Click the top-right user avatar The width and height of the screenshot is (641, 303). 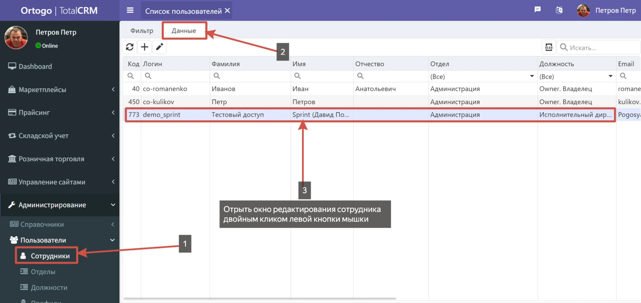[583, 11]
